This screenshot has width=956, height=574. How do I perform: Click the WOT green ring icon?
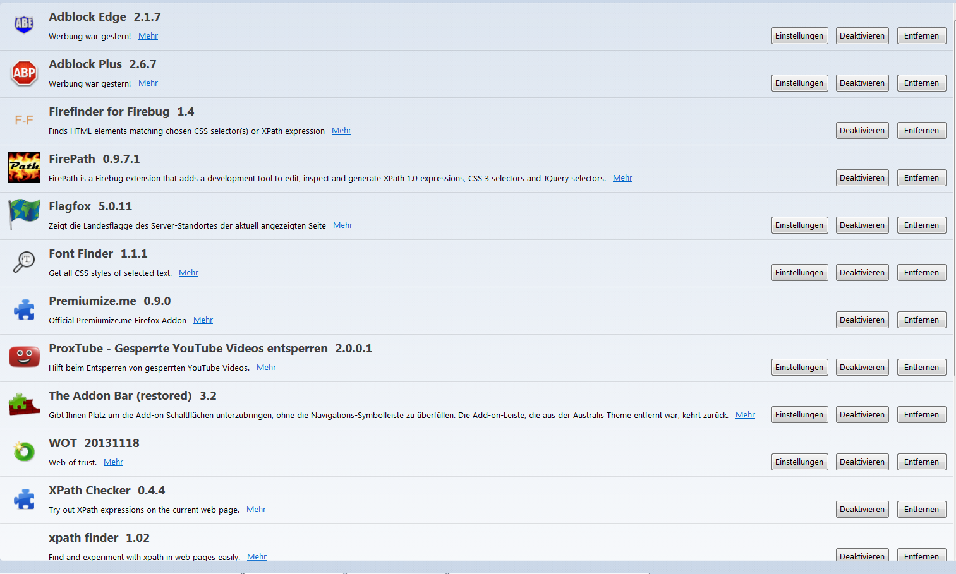click(x=24, y=451)
